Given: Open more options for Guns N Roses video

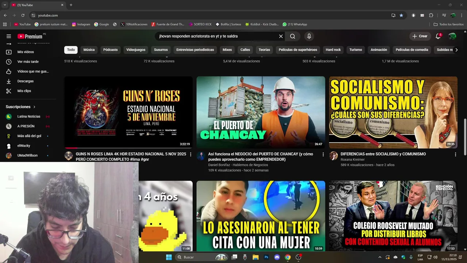Looking at the screenshot, I should tap(190, 155).
